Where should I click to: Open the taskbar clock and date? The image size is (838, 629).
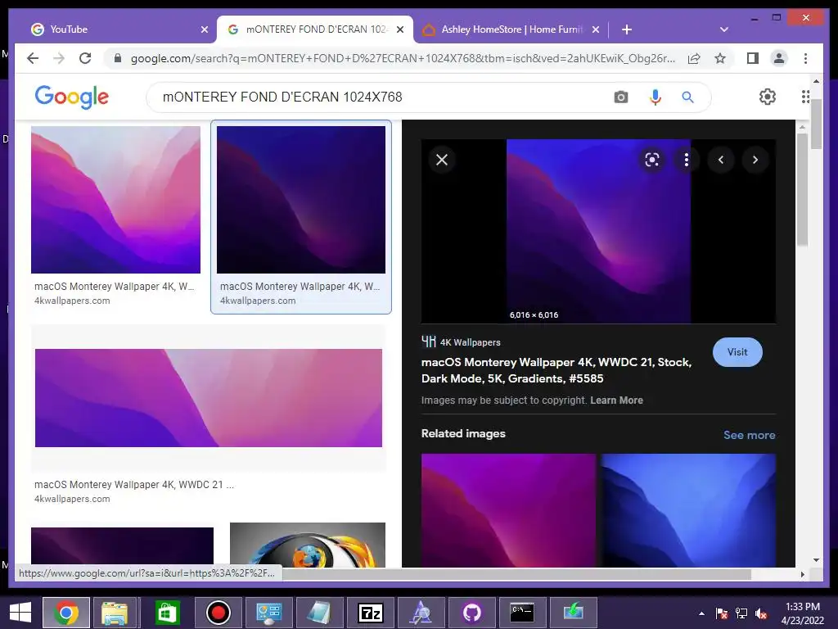coord(803,613)
